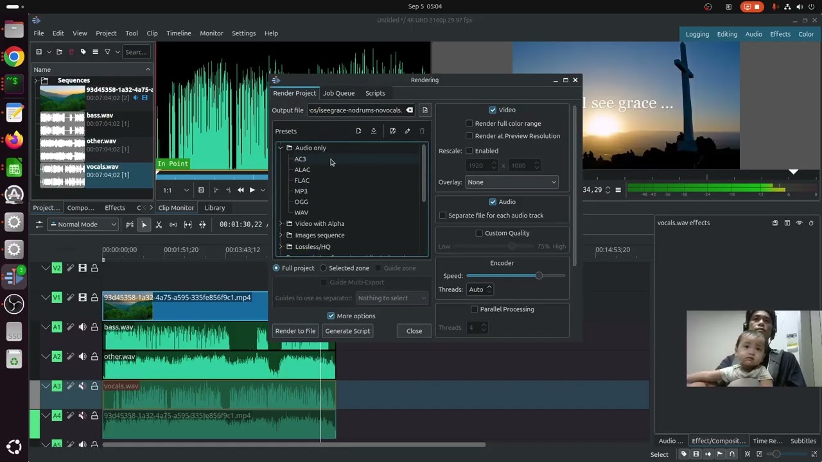Open the OBS Studio dock icon

pyautogui.click(x=14, y=304)
